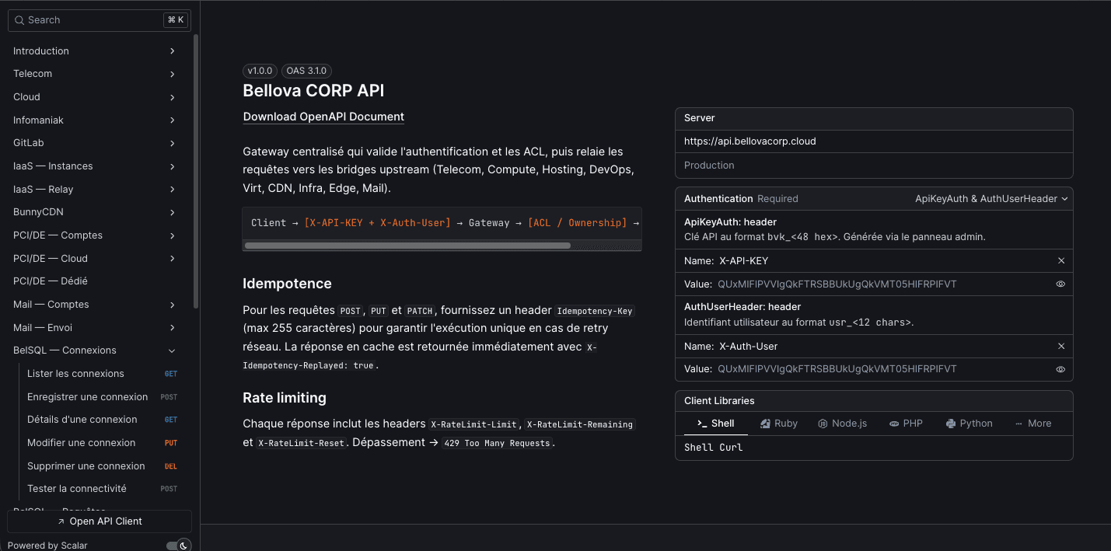Clear the X-API-KEY header name

[1061, 260]
